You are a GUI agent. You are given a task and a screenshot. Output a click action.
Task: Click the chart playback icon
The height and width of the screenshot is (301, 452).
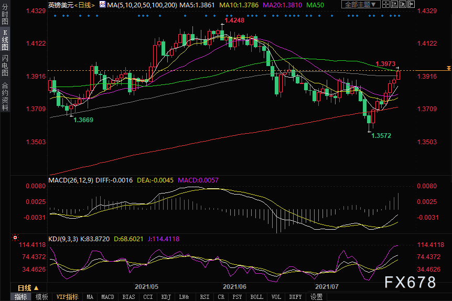(402, 4)
